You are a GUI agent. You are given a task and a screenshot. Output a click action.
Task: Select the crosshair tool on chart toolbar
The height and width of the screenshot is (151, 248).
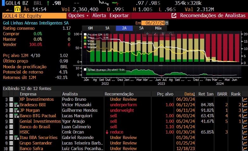(x=147, y=34)
